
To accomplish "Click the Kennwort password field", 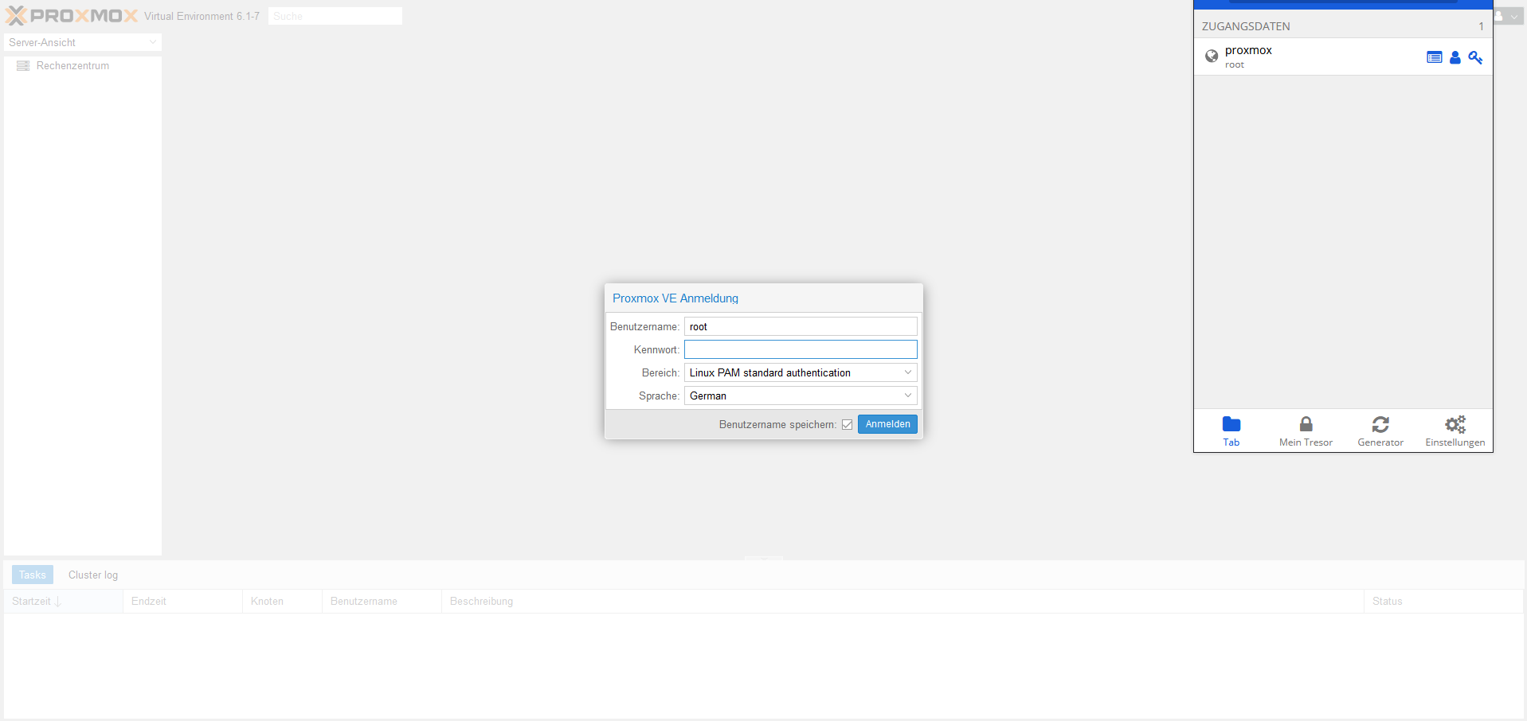I will (801, 349).
